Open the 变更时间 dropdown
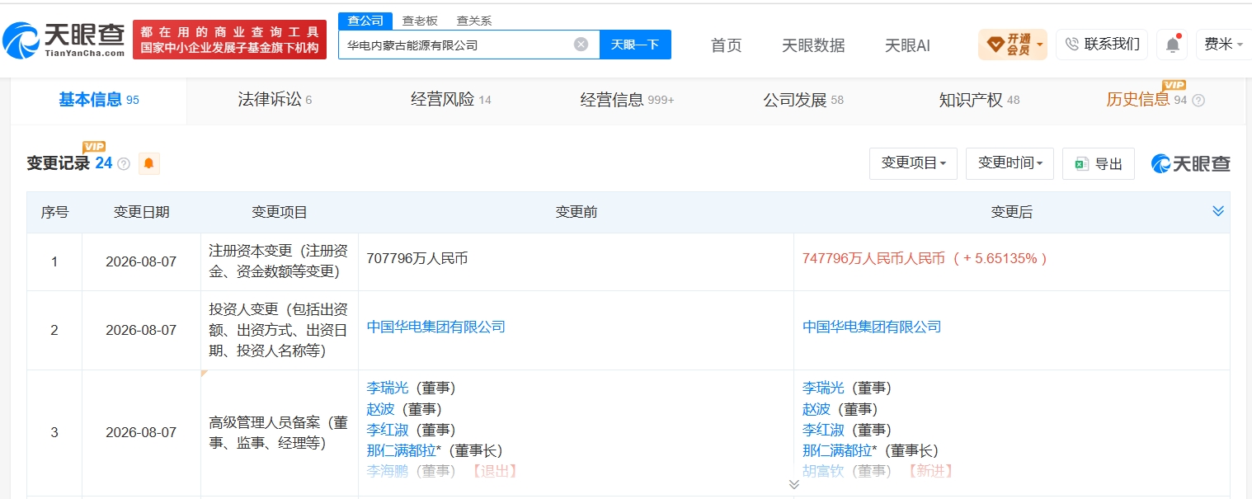Viewport: 1252px width, 499px height. [x=1010, y=163]
